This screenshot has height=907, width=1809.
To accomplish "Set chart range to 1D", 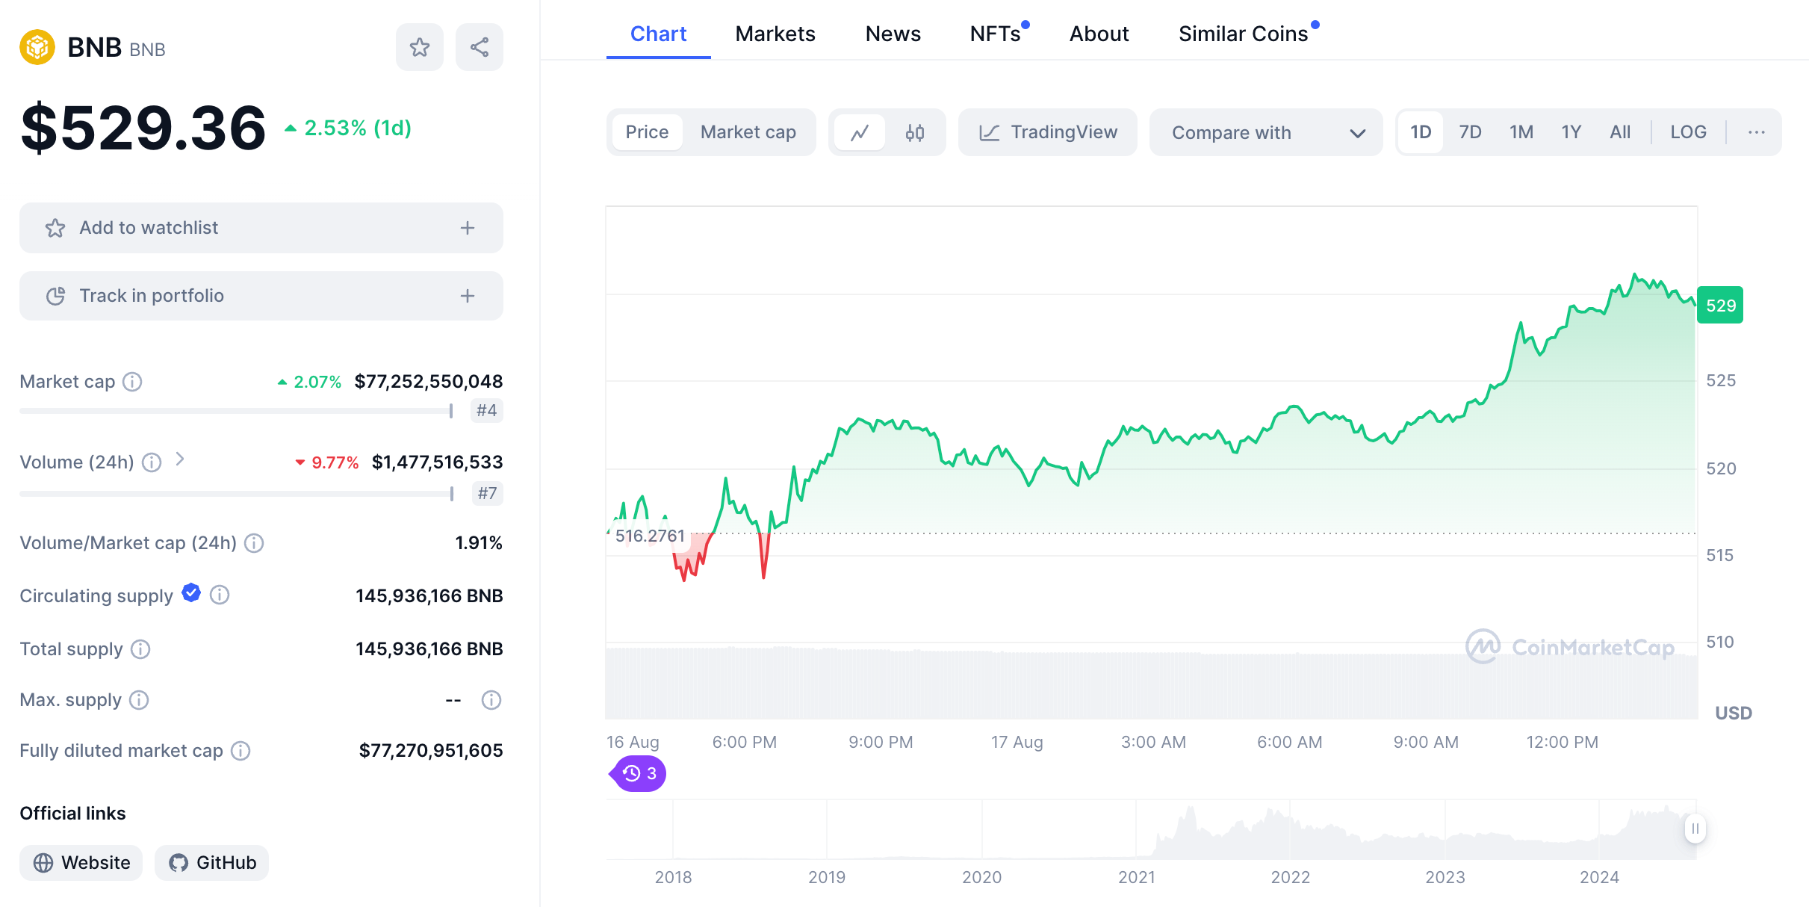I will pyautogui.click(x=1421, y=132).
